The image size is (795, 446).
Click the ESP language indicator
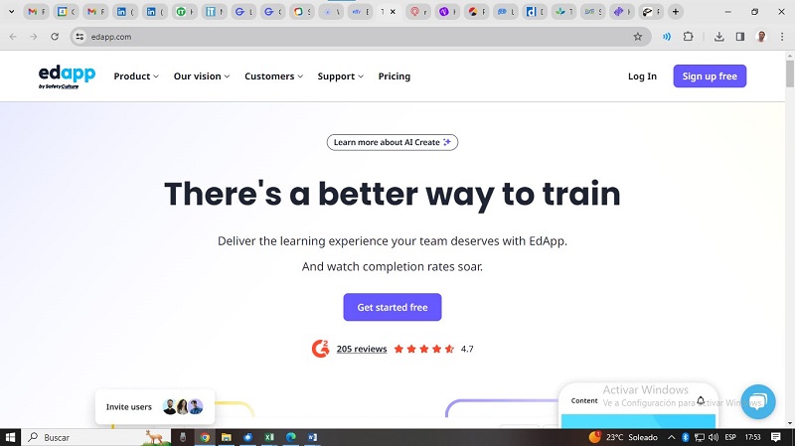click(730, 437)
